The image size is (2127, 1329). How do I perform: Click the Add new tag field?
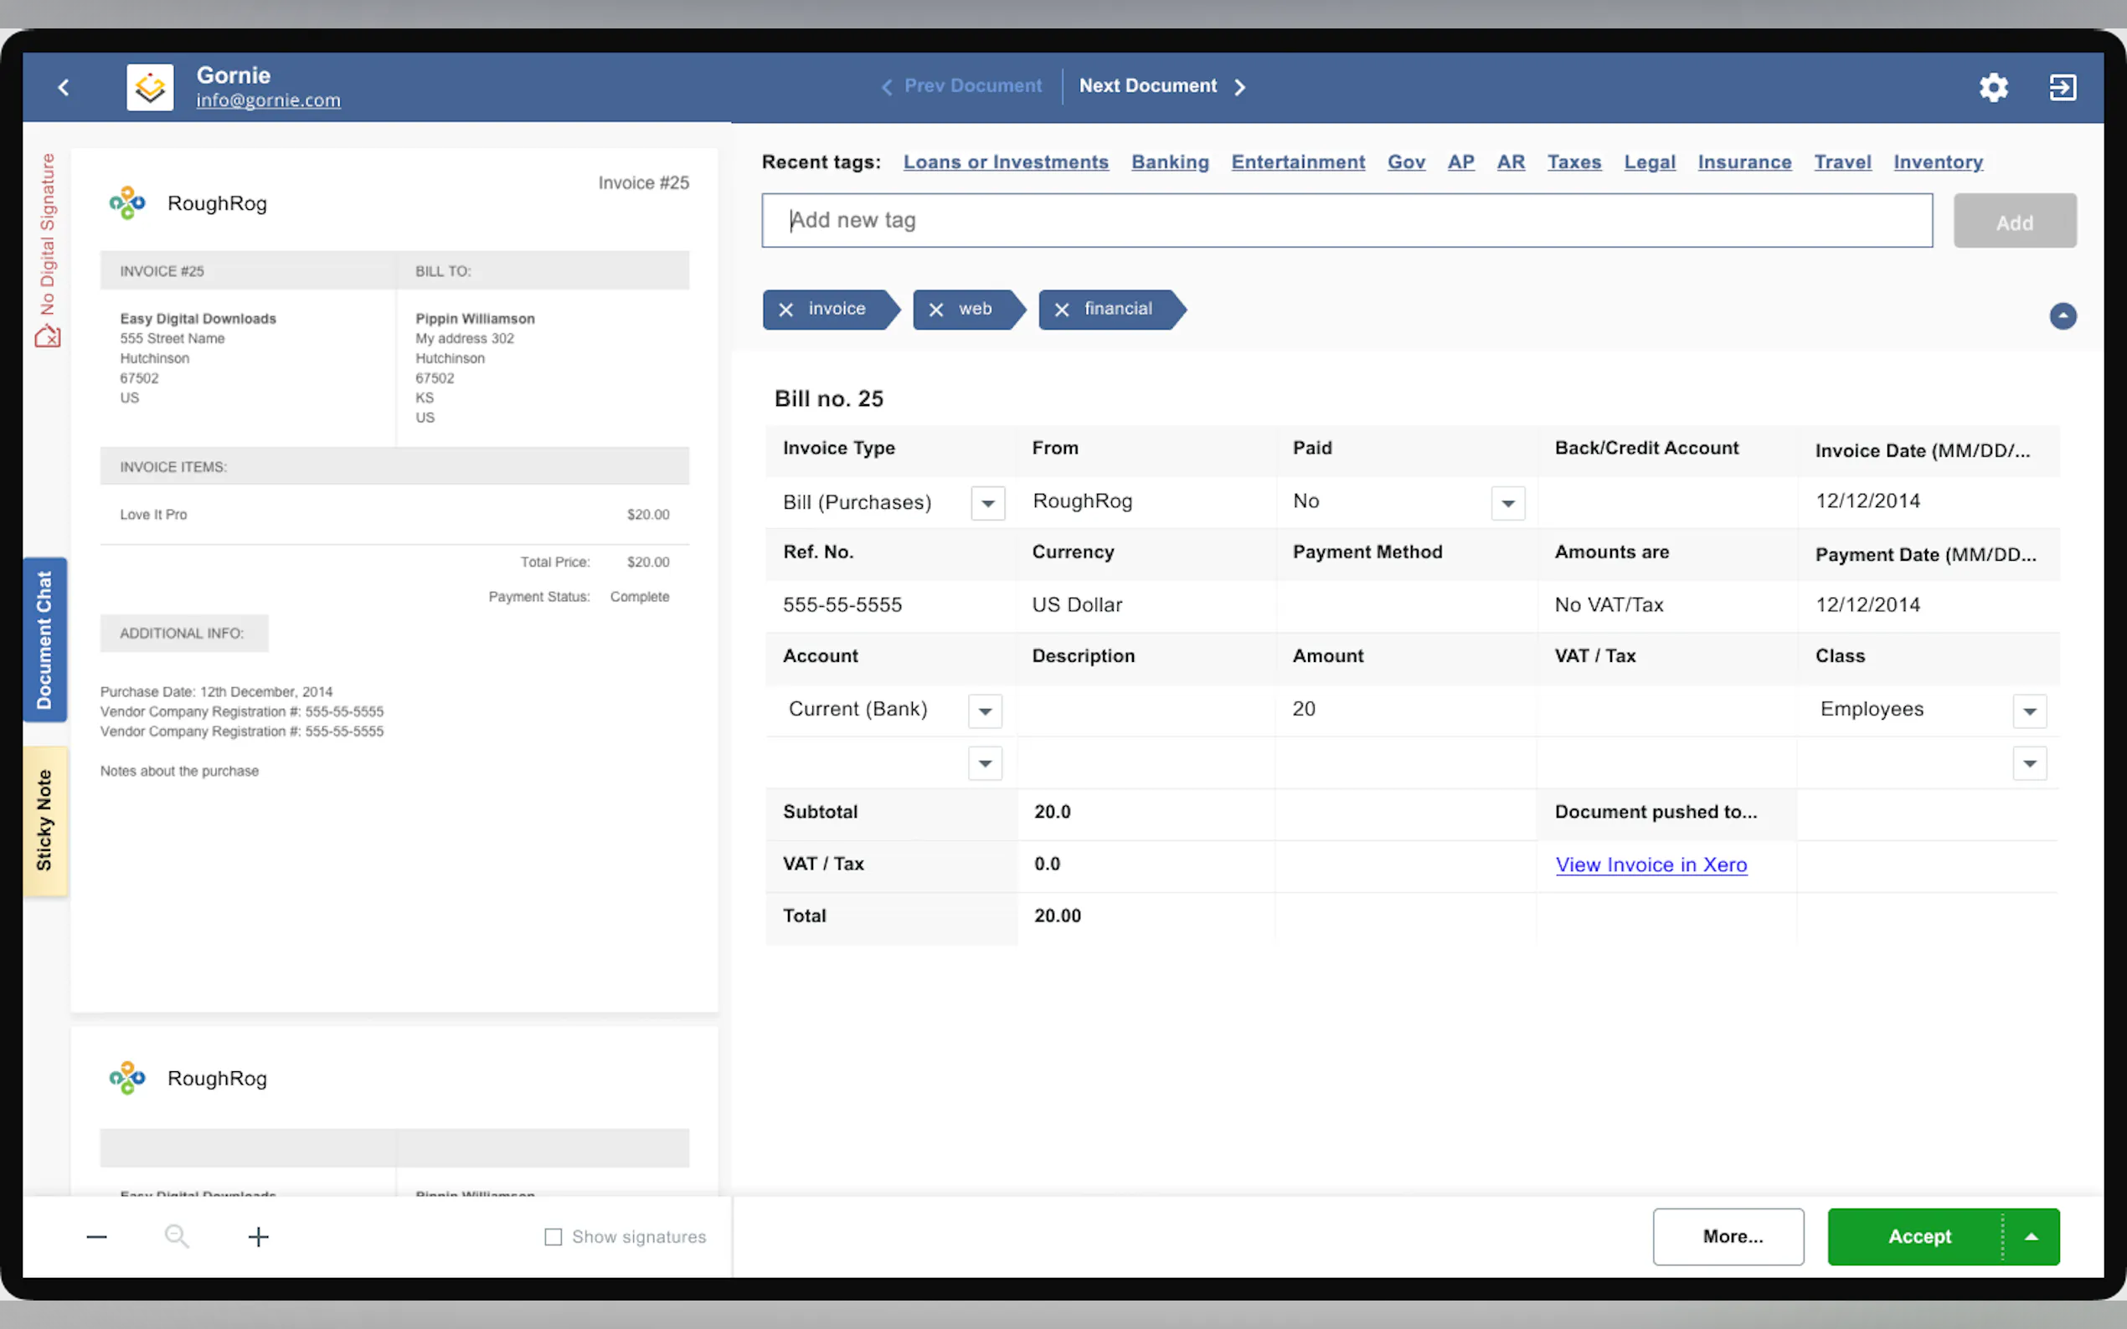(x=1347, y=221)
